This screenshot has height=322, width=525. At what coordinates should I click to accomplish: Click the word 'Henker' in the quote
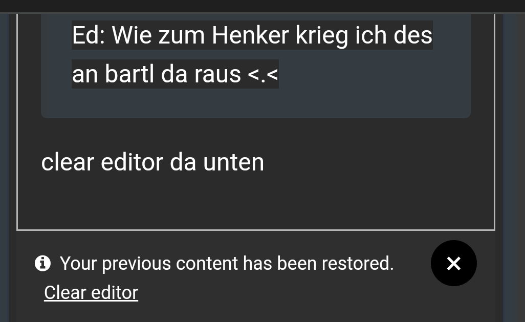tap(250, 35)
